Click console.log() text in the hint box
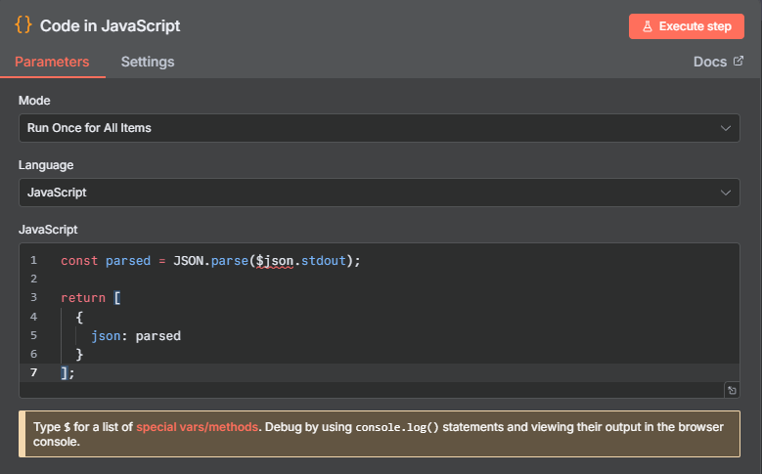762x474 pixels. [x=401, y=427]
